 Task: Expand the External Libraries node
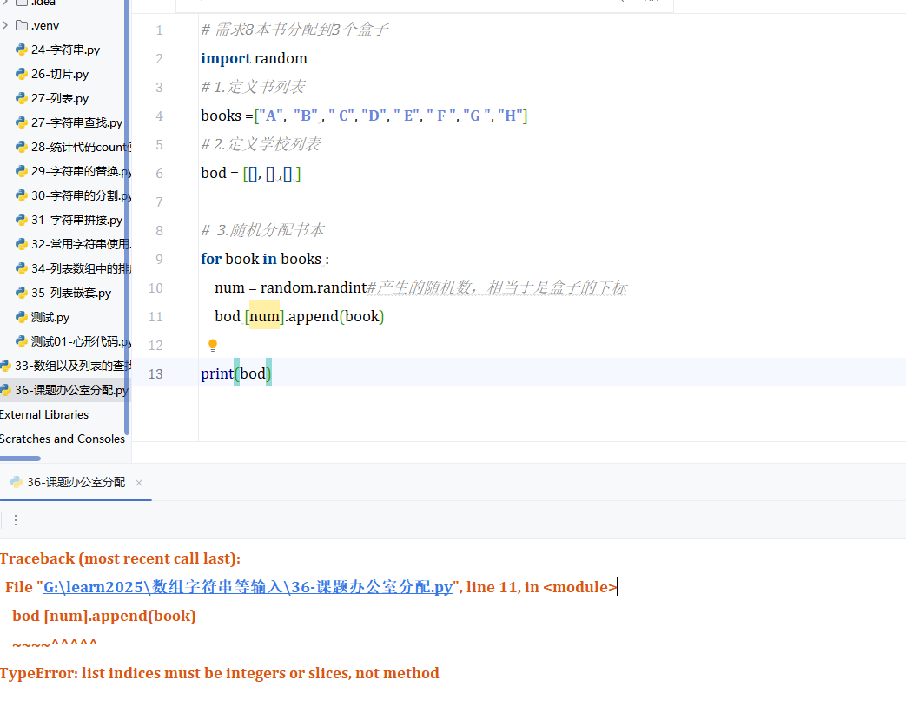pyautogui.click(x=43, y=414)
